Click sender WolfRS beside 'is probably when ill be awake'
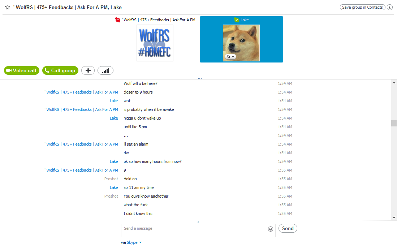This screenshot has height=246, width=397. click(81, 109)
